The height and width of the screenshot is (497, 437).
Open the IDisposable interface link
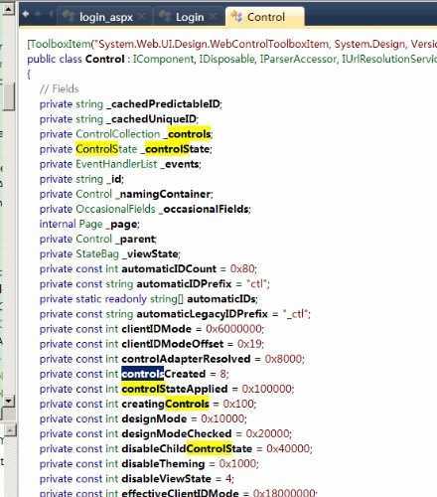coord(226,59)
